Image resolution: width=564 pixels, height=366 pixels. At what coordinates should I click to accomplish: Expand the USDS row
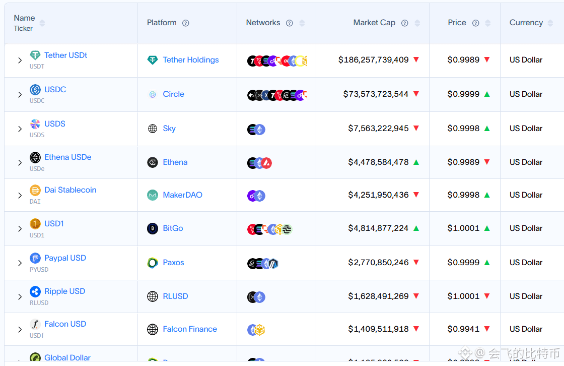tap(20, 129)
